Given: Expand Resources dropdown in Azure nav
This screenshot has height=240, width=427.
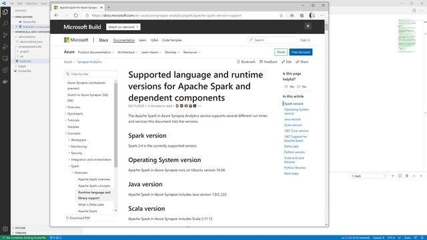Looking at the screenshot, I should click(x=191, y=52).
